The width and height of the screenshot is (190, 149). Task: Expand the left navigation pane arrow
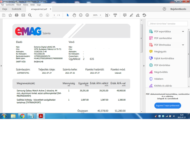point(1,66)
